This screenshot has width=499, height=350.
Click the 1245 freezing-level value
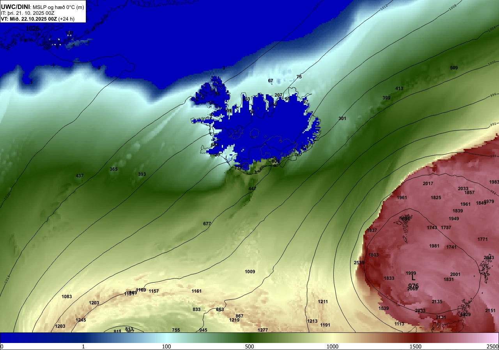[81, 320]
